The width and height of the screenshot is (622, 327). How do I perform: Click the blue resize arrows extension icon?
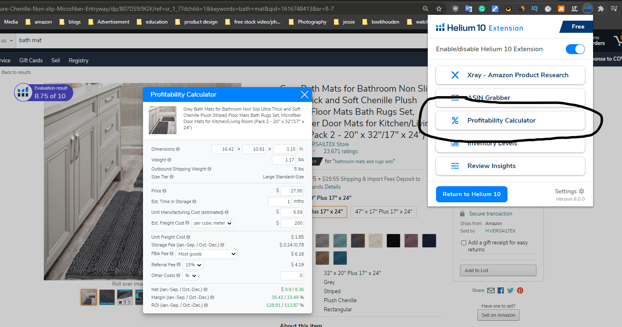tap(495, 8)
